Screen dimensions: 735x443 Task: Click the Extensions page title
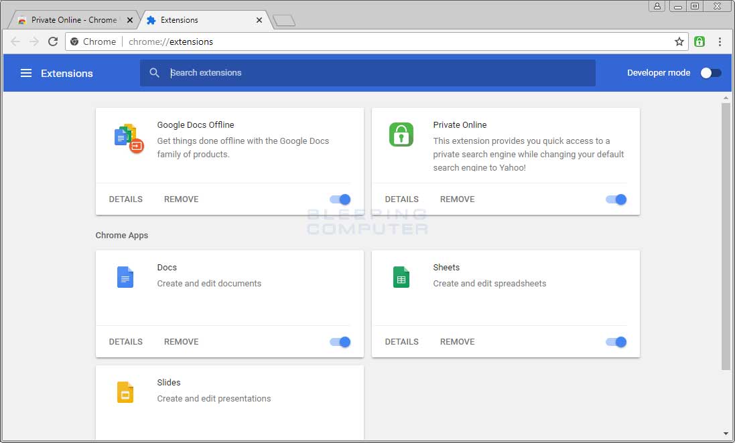coord(67,74)
